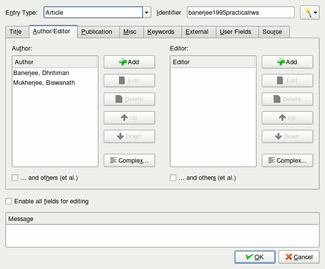Switch to the Publication tab
This screenshot has height=269, width=325.
96,32
